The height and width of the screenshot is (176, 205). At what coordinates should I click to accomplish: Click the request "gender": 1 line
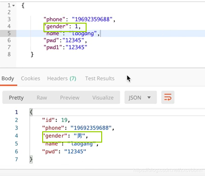tap(62, 27)
